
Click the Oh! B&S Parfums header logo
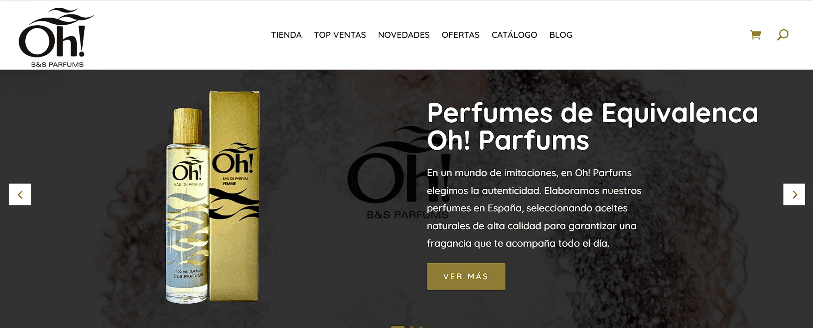tap(56, 38)
